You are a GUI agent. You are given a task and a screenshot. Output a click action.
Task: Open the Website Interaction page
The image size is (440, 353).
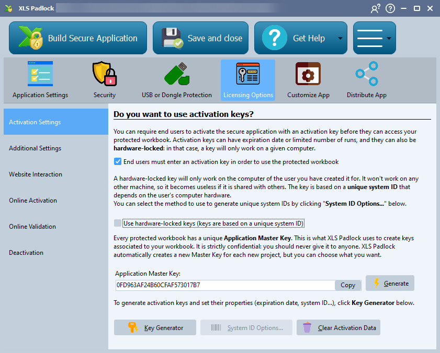click(x=36, y=174)
